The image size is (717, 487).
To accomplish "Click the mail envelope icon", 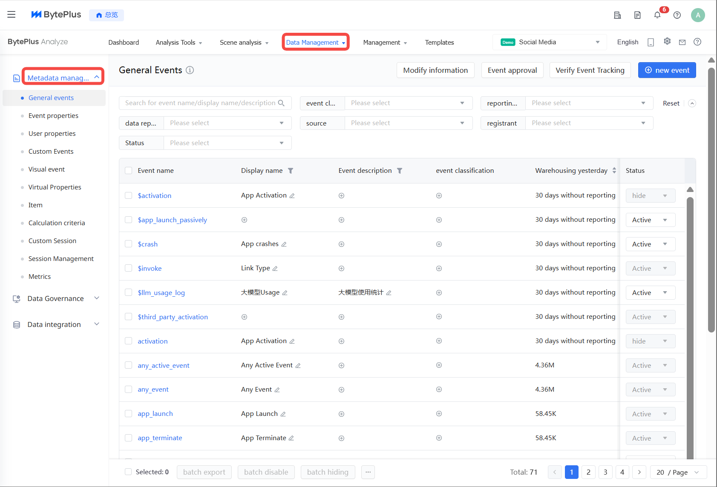I will point(682,42).
